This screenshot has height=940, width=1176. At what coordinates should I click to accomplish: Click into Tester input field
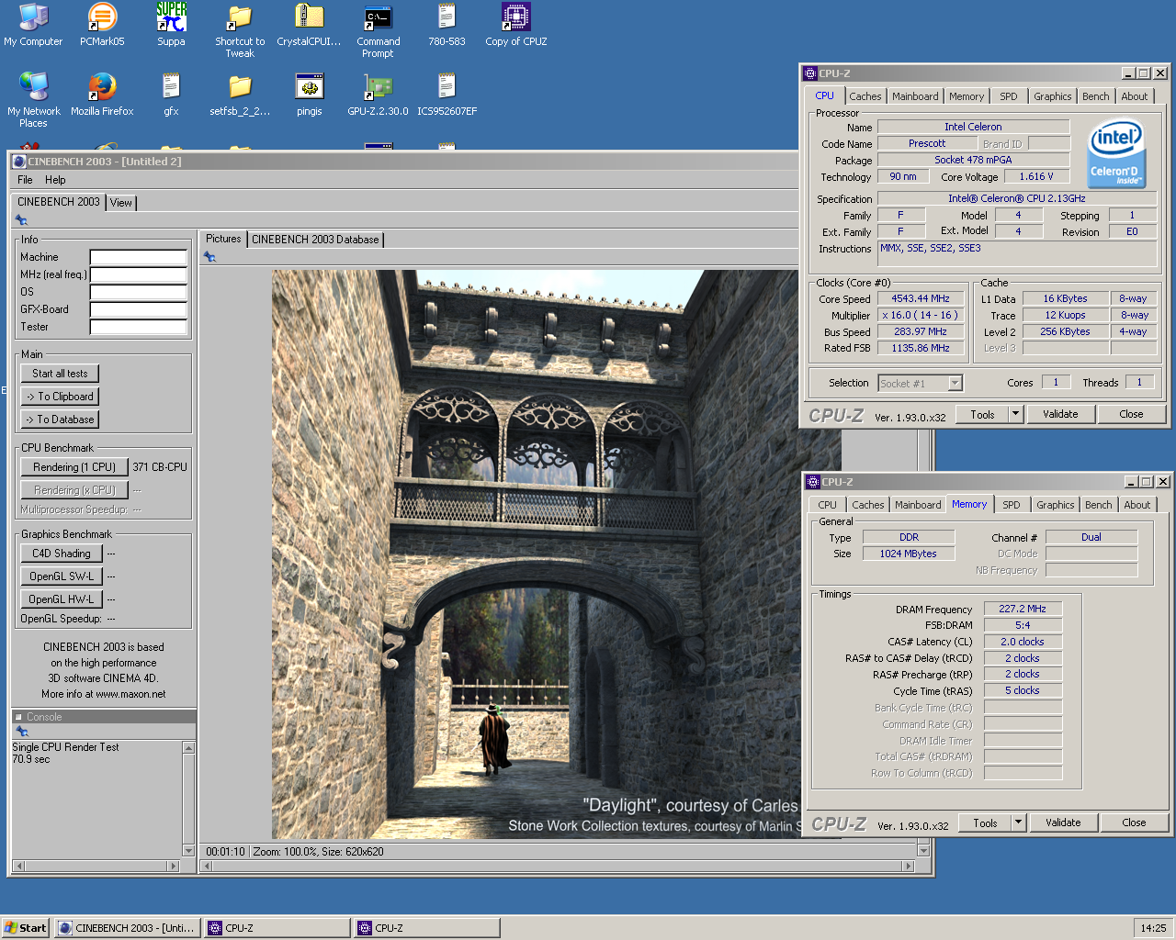[x=138, y=327]
